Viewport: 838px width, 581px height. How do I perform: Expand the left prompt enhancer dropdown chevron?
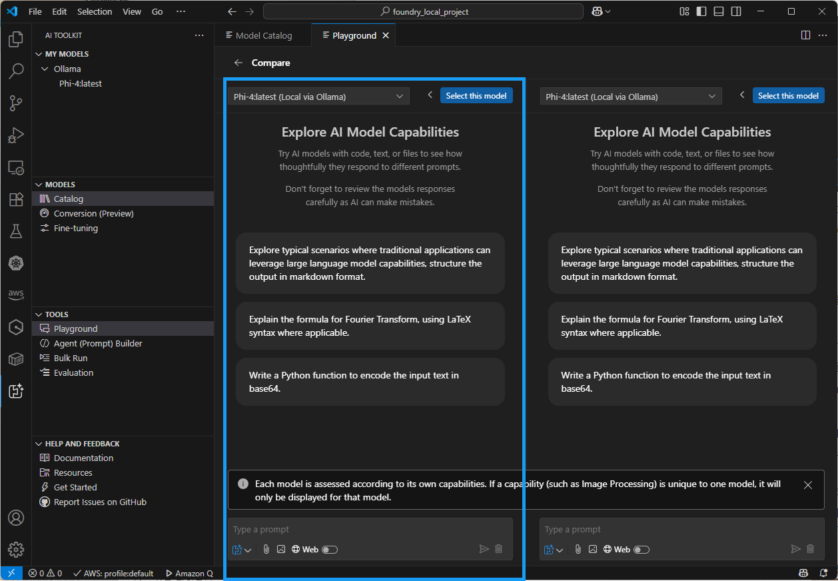point(248,550)
